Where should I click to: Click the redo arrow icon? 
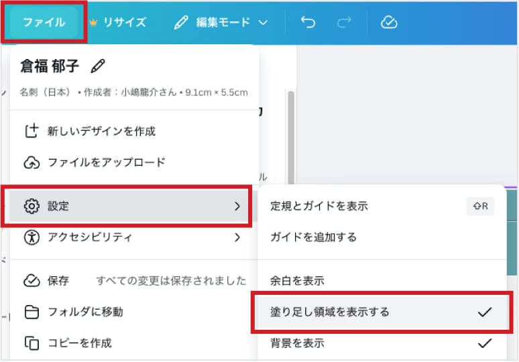tap(344, 22)
